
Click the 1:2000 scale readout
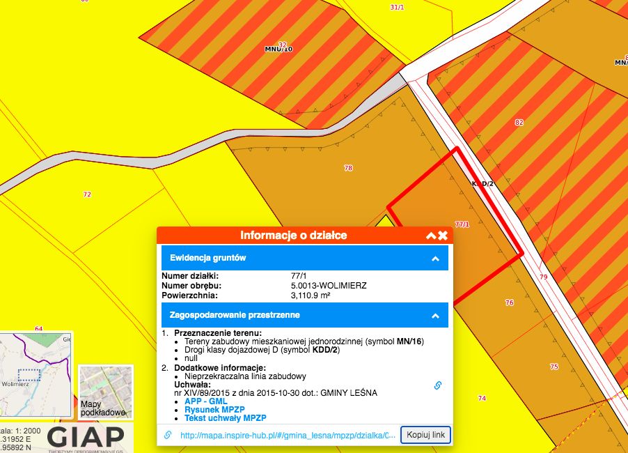pyautogui.click(x=20, y=431)
